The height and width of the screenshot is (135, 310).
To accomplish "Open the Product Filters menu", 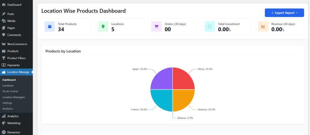I will pyautogui.click(x=16, y=58).
